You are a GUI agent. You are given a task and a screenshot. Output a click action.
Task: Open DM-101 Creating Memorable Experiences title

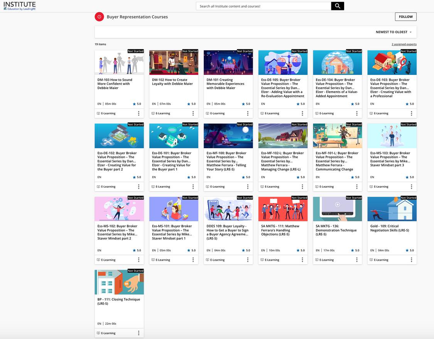[x=225, y=84]
